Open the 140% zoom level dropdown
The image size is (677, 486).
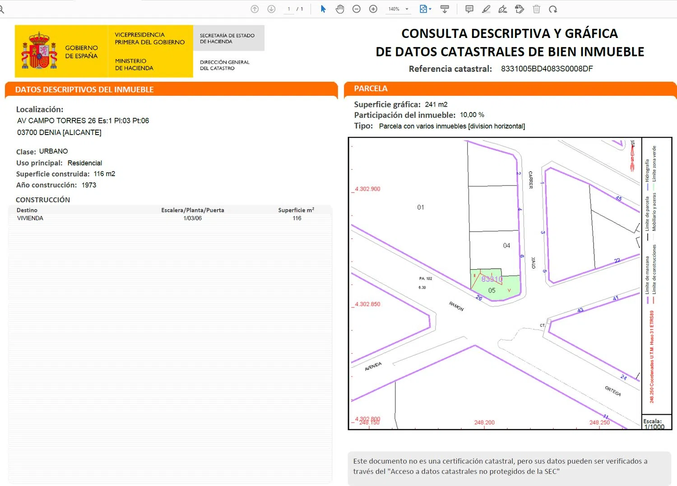click(x=399, y=9)
